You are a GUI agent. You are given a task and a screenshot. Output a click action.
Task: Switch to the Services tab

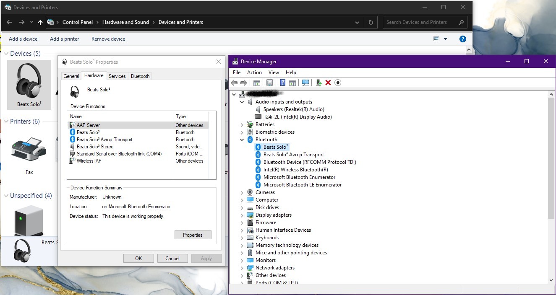pos(117,76)
